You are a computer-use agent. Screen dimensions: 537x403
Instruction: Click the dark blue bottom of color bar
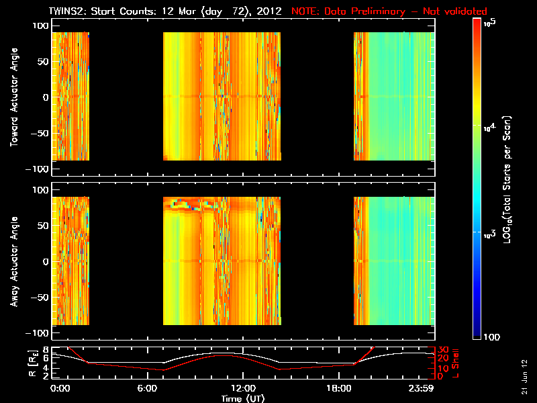[x=477, y=332]
